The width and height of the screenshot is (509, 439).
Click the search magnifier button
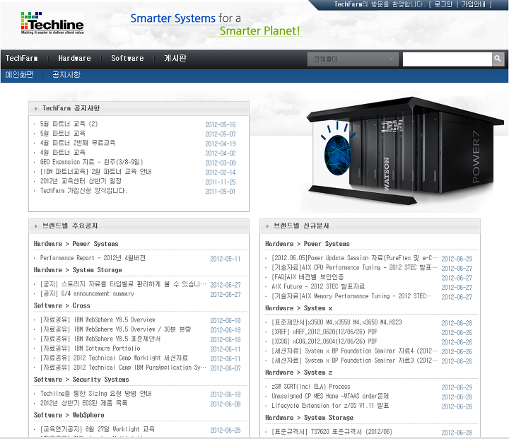pos(498,59)
